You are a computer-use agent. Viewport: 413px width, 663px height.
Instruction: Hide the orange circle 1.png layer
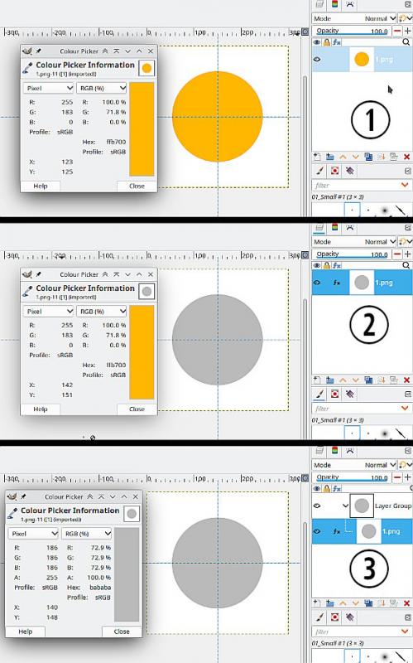[317, 59]
